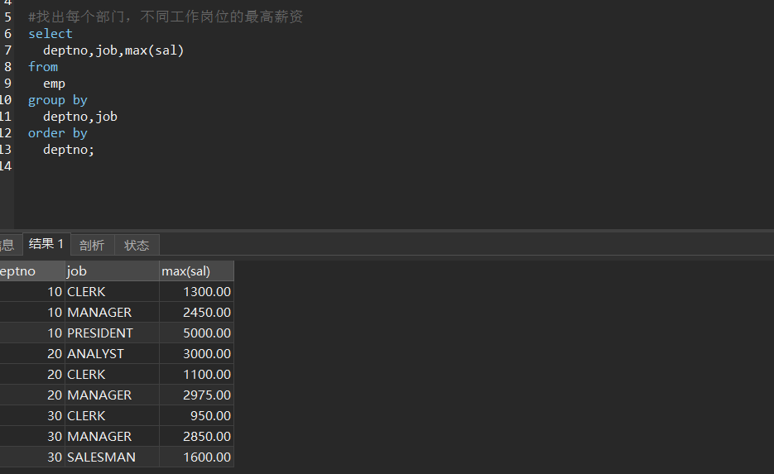This screenshot has width=774, height=474.
Task: Place cursor on the from keyword
Action: pyautogui.click(x=43, y=67)
